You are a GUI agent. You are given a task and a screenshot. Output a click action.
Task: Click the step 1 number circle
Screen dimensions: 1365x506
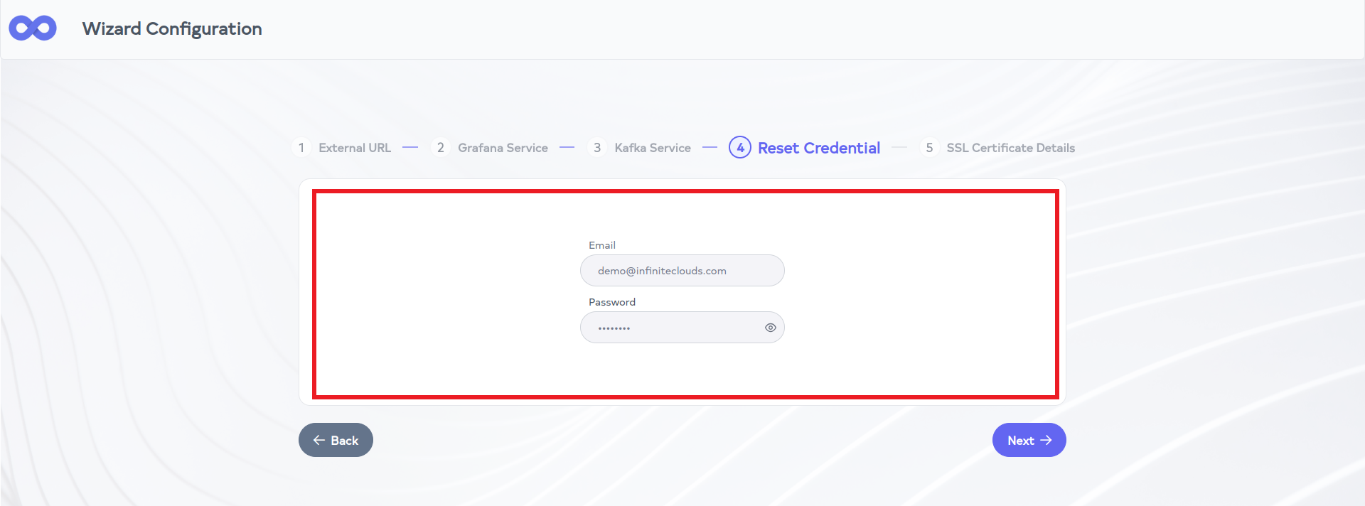point(301,148)
